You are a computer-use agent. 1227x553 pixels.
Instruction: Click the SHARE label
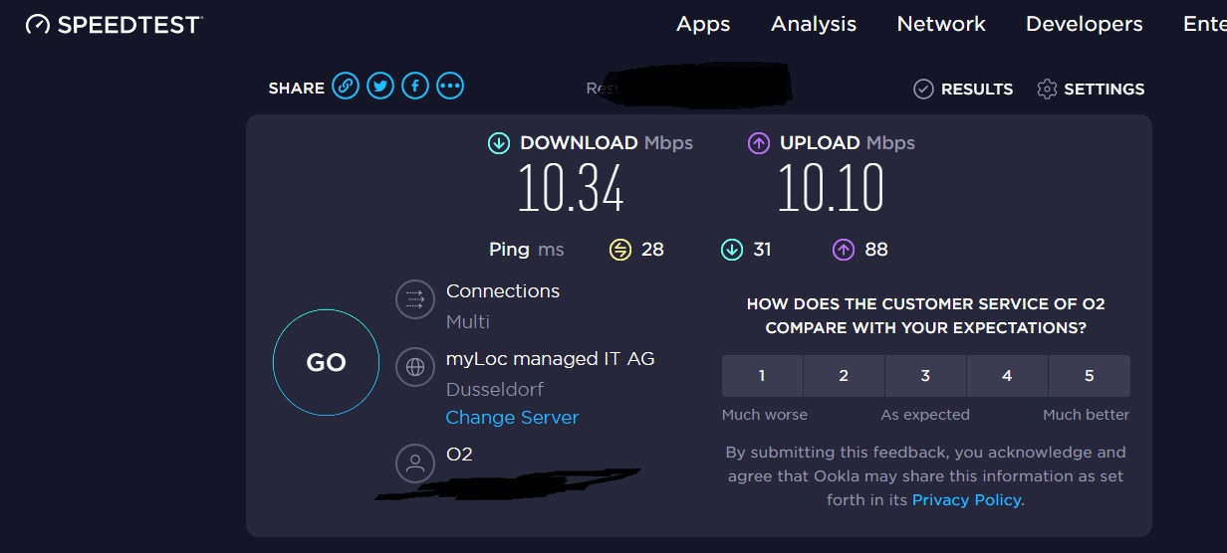(x=296, y=89)
